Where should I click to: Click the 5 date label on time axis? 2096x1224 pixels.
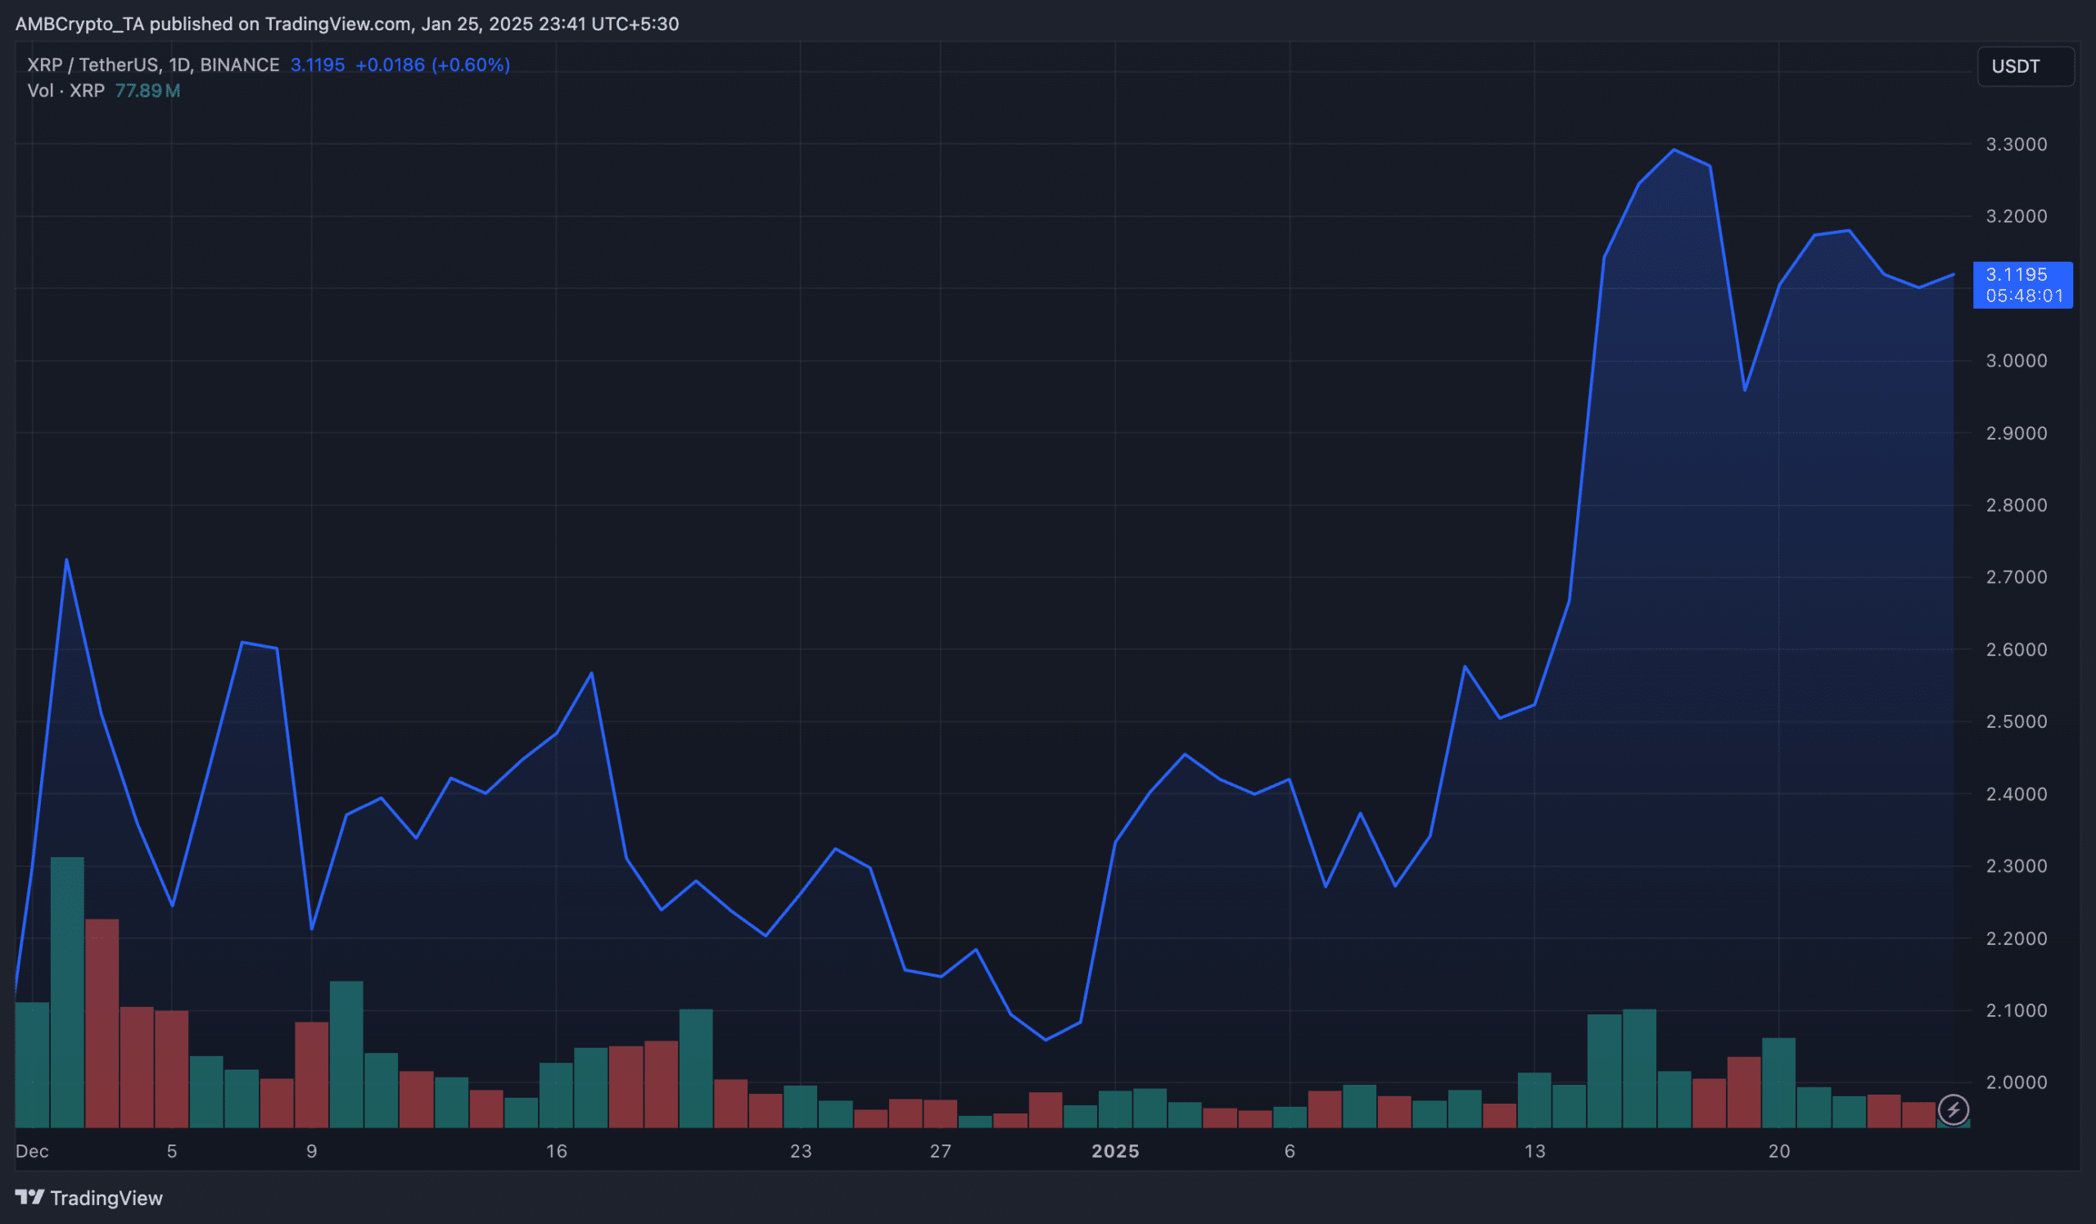(172, 1152)
